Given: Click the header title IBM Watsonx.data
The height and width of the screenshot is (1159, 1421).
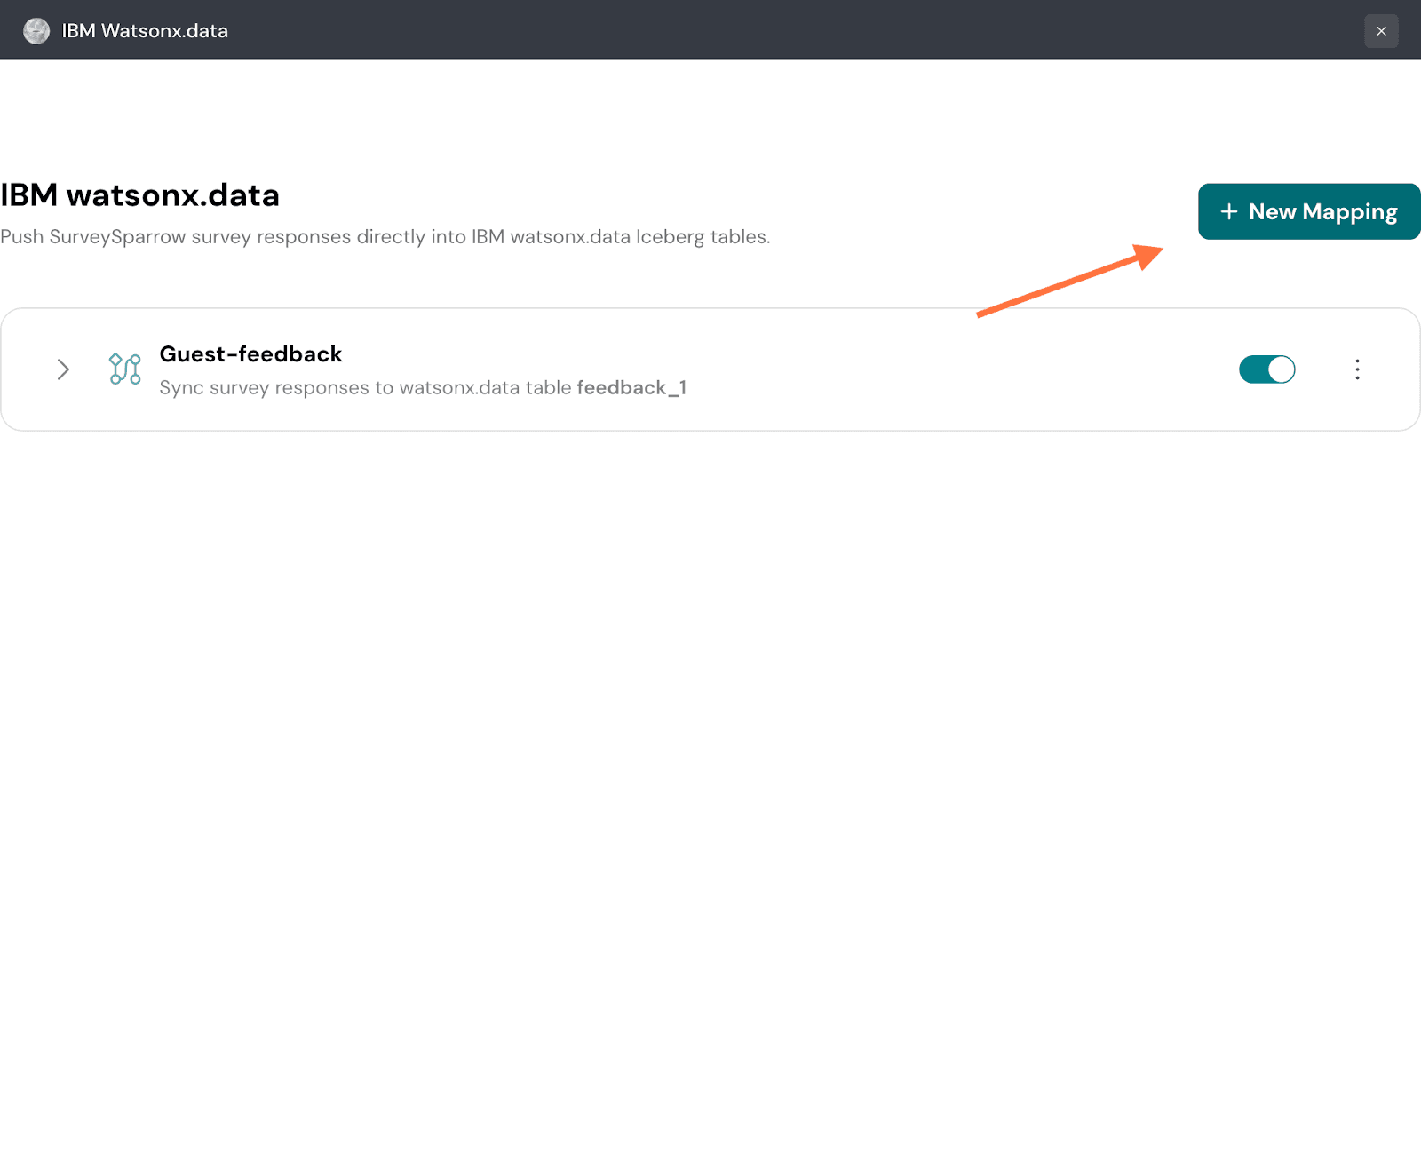Looking at the screenshot, I should click(x=145, y=31).
